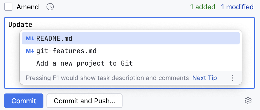The width and height of the screenshot is (260, 110).
Task: Enable the Amend checkbox
Action: pos(8,7)
